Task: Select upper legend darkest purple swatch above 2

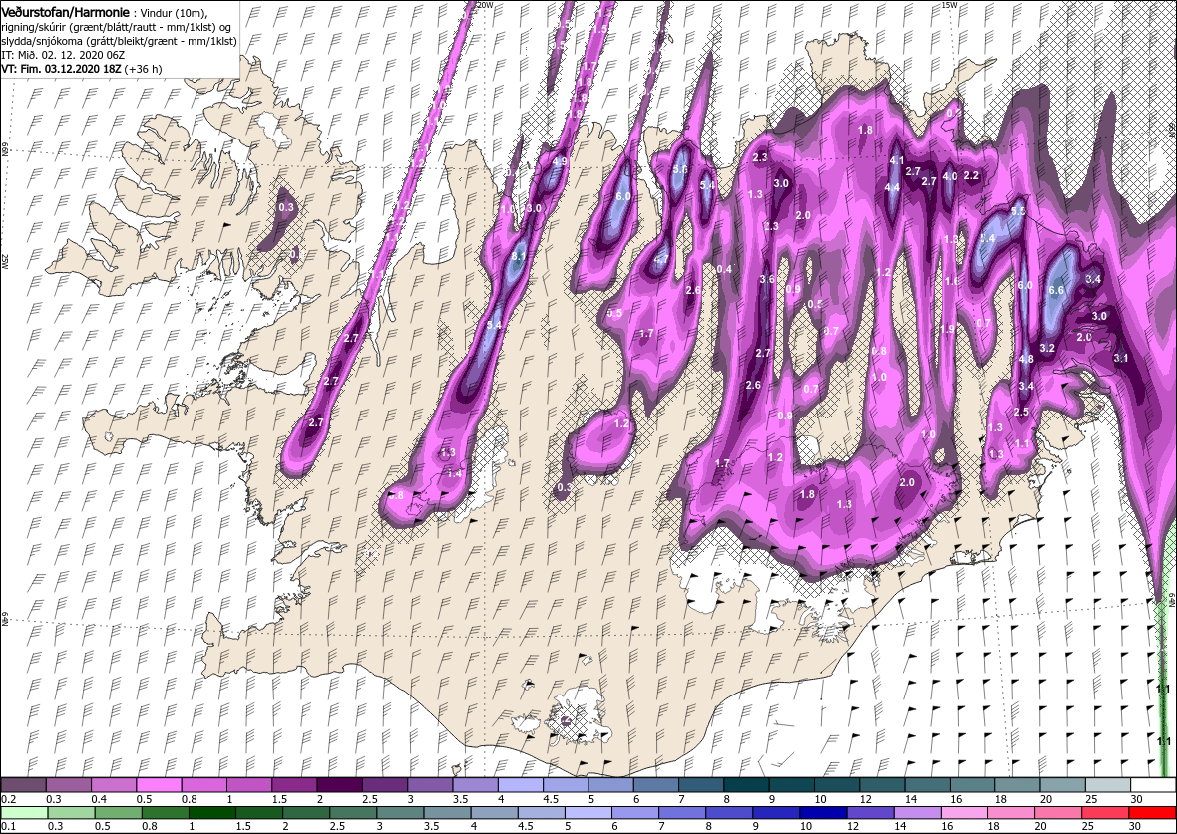Action: coord(339,785)
